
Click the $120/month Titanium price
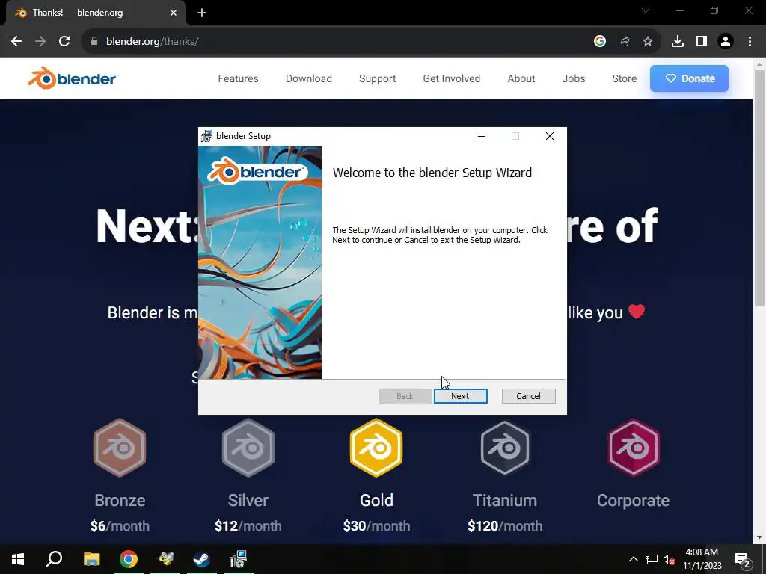click(505, 525)
